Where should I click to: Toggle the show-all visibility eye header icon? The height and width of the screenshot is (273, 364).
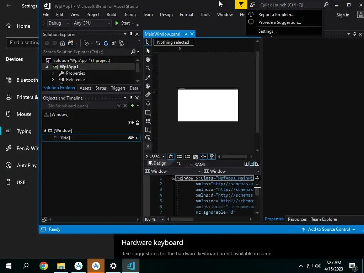click(x=131, y=123)
